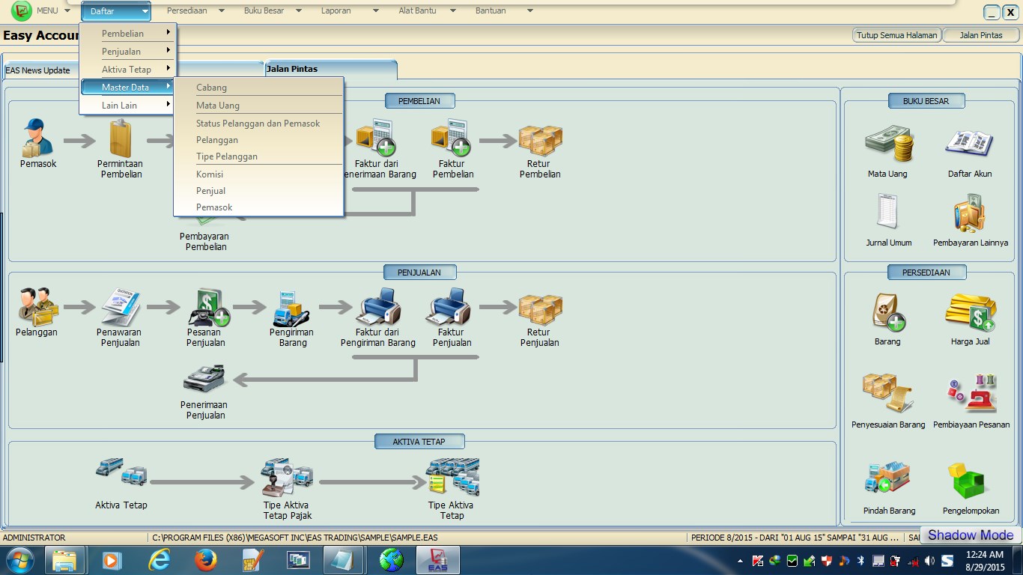Click the EAS logo MENU icon
1023x575 pixels.
(22, 11)
